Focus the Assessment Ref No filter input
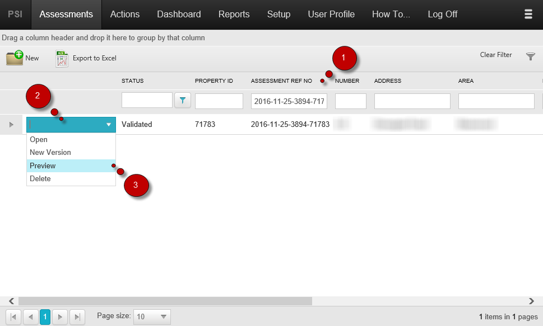This screenshot has width=543, height=326. point(289,101)
